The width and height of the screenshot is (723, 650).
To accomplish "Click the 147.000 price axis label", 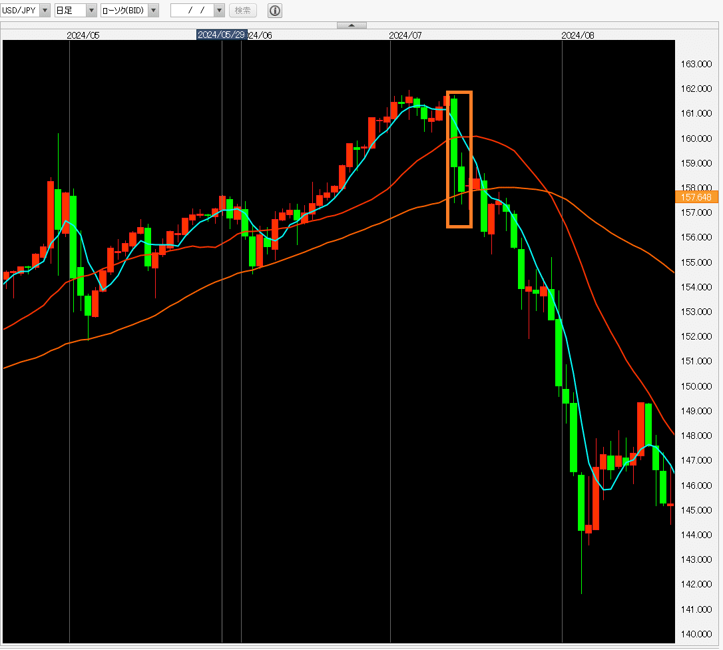I will click(x=696, y=460).
